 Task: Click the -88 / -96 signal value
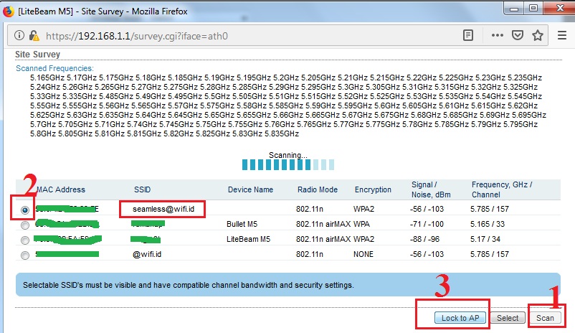[x=424, y=239]
